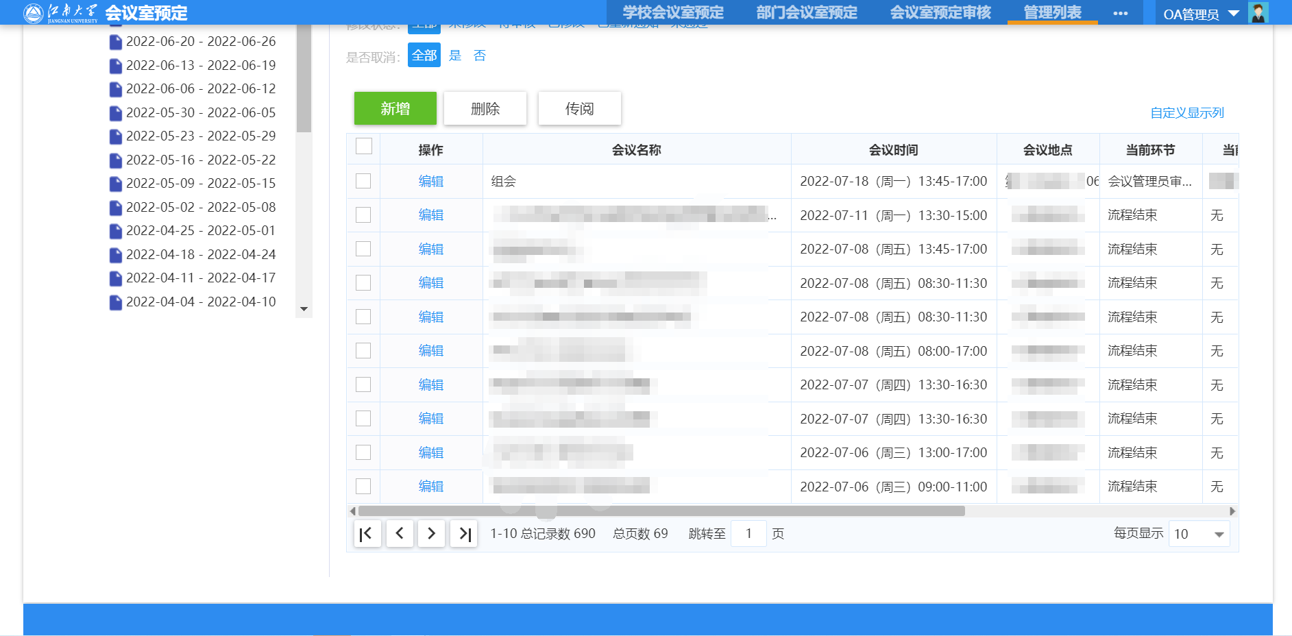Go to the previous page arrow
Screen dimensions: 1292x636
(x=400, y=534)
